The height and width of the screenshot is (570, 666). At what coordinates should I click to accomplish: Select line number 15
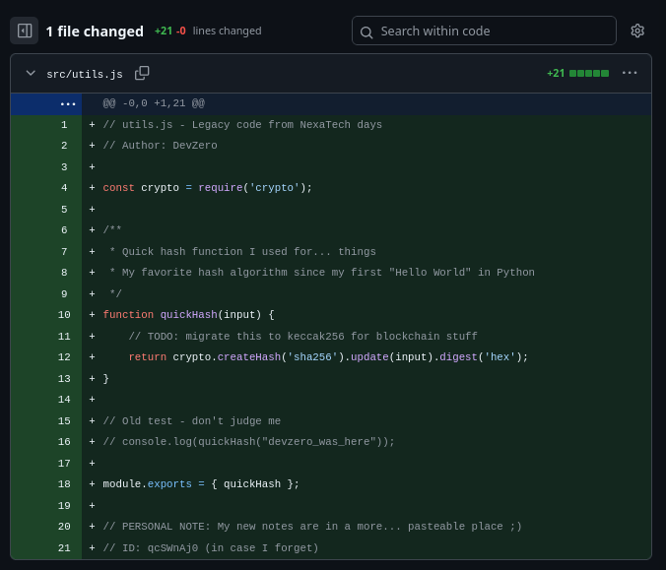pyautogui.click(x=64, y=421)
